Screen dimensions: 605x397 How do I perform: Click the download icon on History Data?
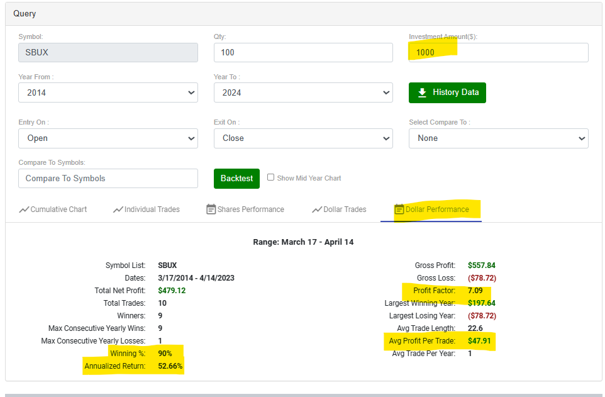422,92
